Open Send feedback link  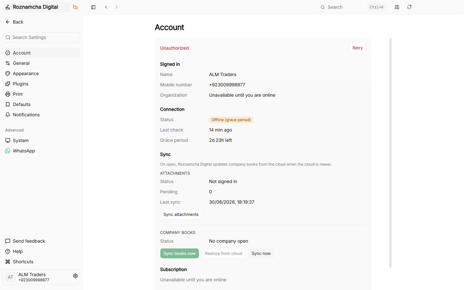(x=41, y=241)
